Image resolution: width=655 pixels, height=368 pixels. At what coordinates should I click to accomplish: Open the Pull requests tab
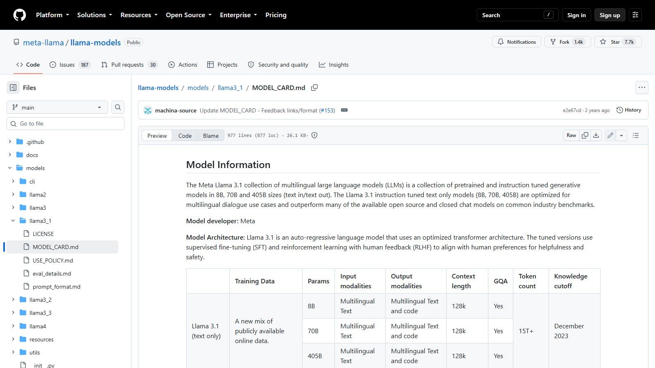[129, 65]
